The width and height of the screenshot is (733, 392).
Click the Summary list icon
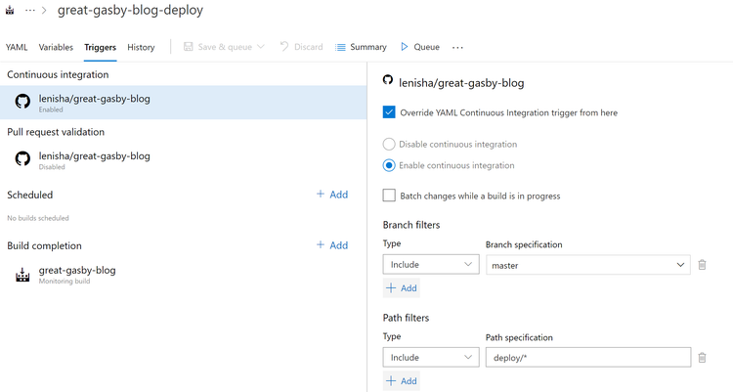340,47
